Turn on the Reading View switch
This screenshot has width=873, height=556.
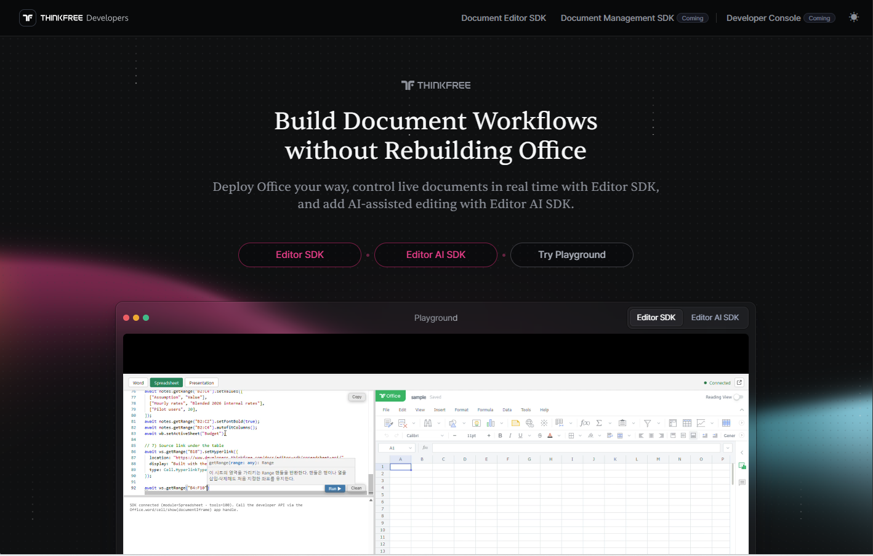[738, 397]
